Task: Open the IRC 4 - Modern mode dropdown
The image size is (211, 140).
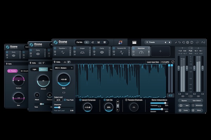Action: [x=64, y=68]
